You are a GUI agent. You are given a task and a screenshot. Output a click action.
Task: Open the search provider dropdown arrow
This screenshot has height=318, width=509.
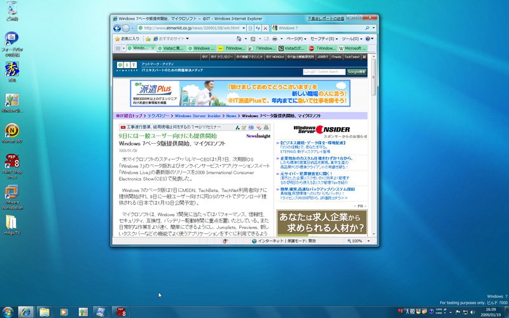373,28
